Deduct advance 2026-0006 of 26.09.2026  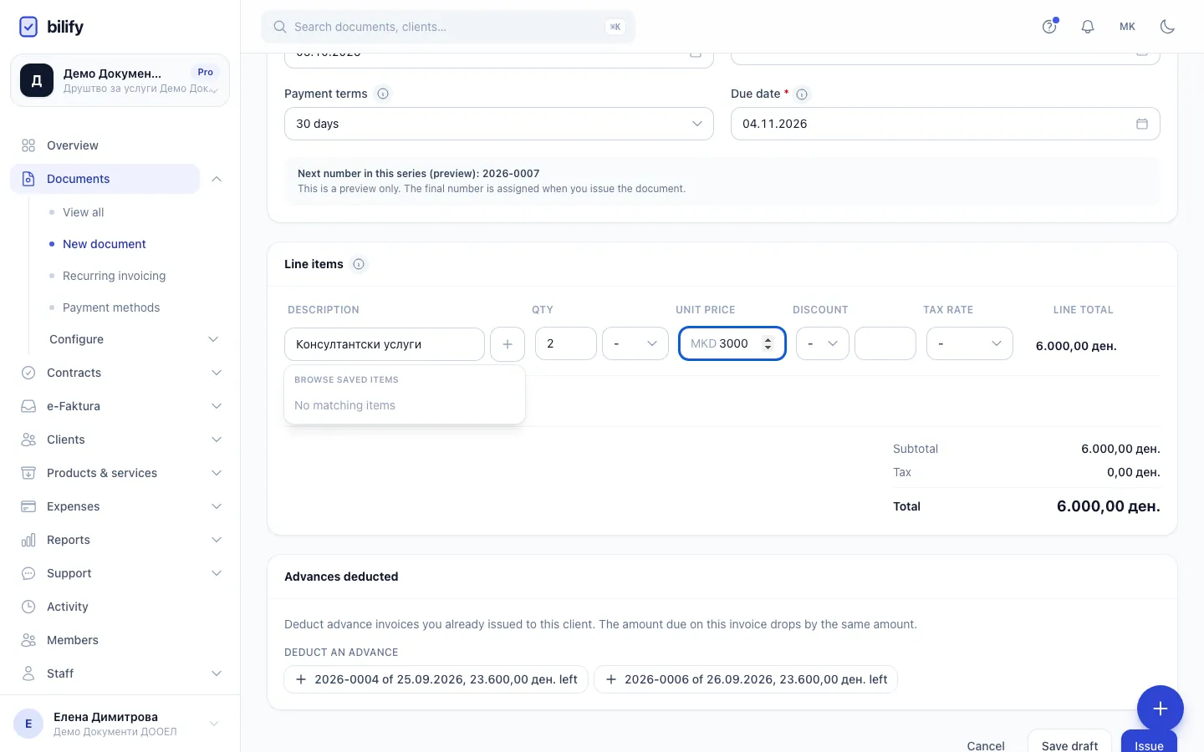(x=746, y=679)
